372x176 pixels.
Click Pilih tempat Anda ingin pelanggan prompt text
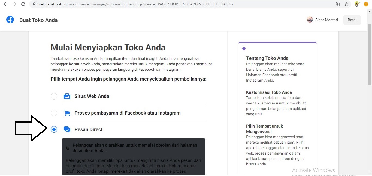[129, 79]
